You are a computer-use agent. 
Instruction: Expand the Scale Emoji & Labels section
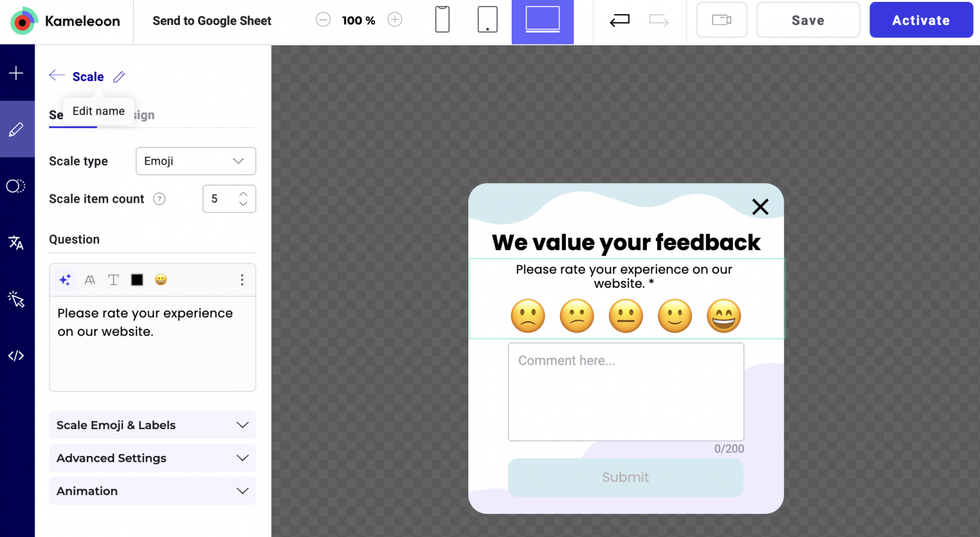coord(152,425)
